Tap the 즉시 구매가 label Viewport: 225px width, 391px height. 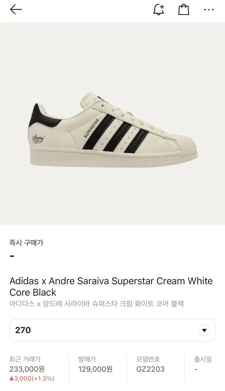26,243
